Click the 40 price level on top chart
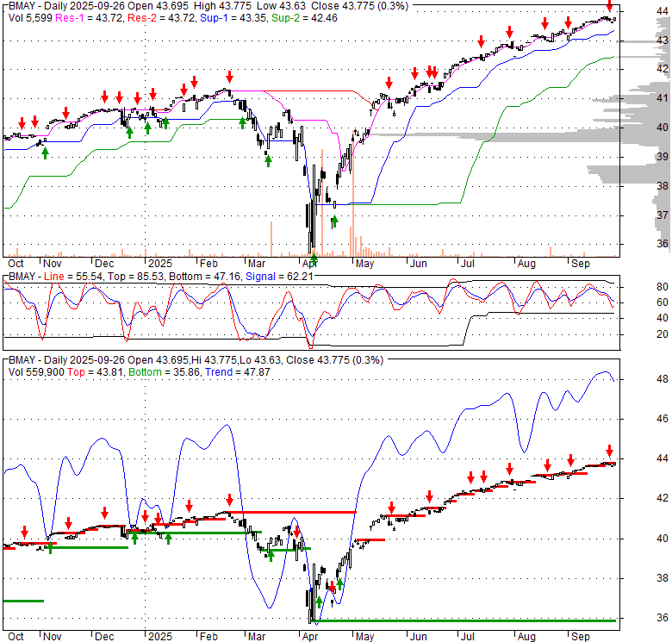 point(663,128)
